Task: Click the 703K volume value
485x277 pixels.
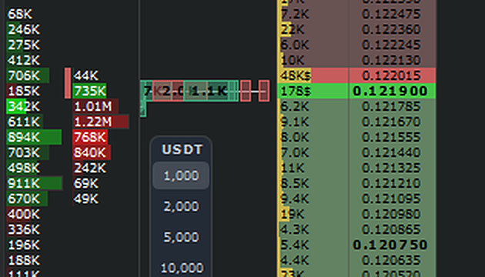Action: tap(24, 152)
